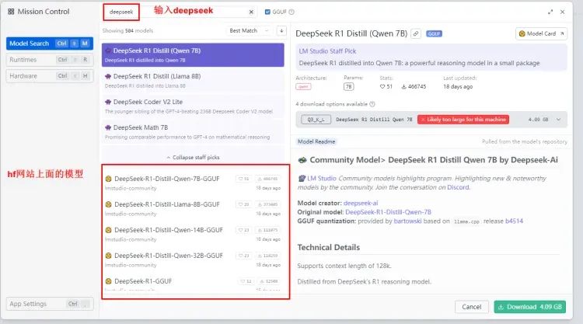Click the download count of DeepSeek-R1-Distill-Llama-8B-GGUF
This screenshot has height=324, width=583.
pyautogui.click(x=267, y=204)
